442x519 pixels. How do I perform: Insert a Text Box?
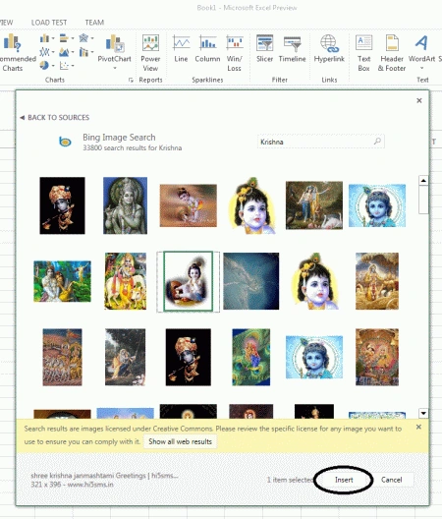coord(364,53)
